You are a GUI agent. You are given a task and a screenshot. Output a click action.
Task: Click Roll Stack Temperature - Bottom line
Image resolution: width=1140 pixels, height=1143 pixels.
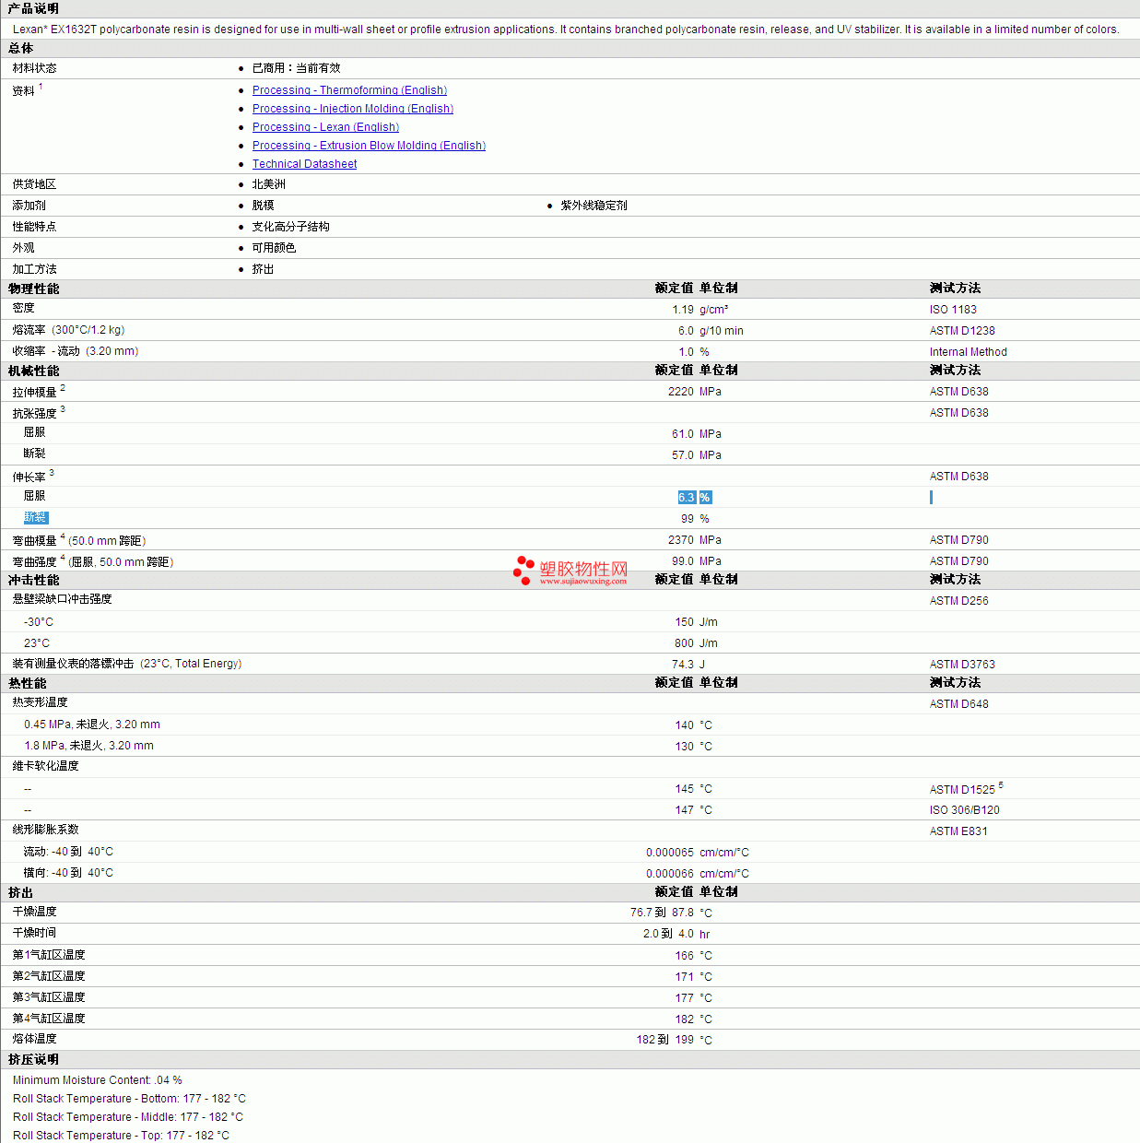[129, 1099]
